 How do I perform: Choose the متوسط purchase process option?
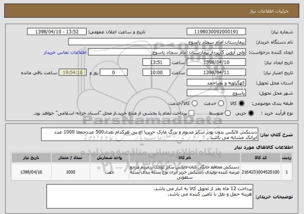click(227, 114)
